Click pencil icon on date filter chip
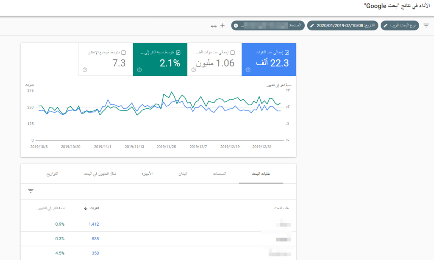This screenshot has height=260, width=434. pos(312,25)
